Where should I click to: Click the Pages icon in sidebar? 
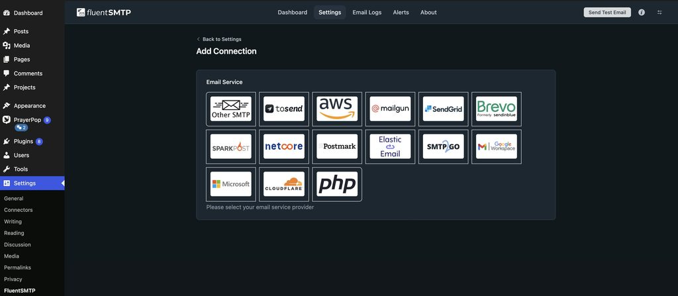(x=7, y=60)
